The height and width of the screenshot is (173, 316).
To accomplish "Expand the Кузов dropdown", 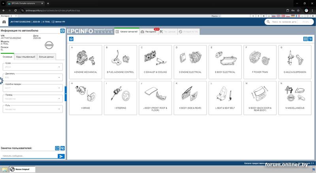I will tap(33, 67).
